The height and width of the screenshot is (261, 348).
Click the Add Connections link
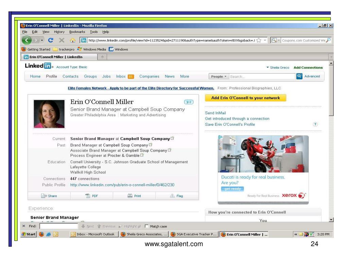[308, 68]
